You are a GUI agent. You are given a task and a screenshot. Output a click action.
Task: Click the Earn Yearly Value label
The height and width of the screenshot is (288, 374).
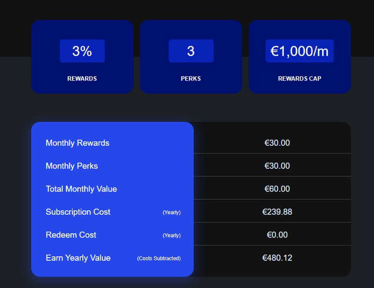click(78, 258)
